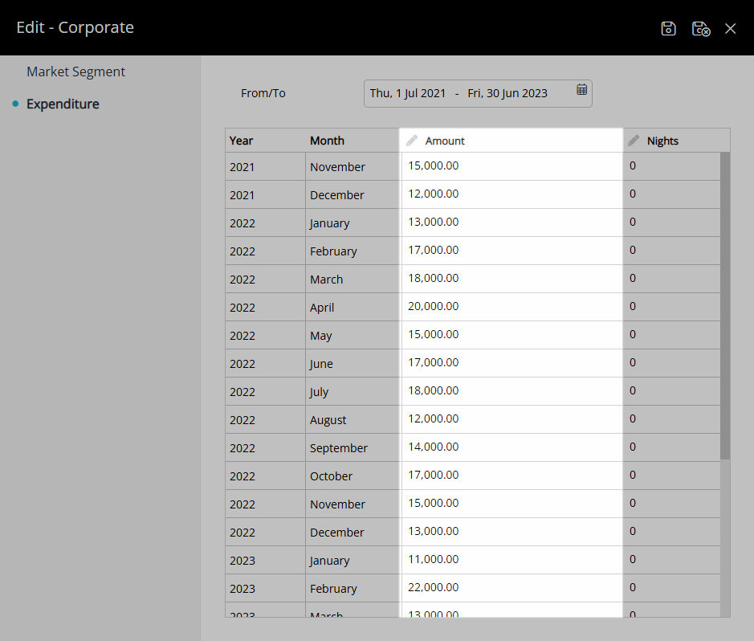The height and width of the screenshot is (641, 754).
Task: Edit amount for 2022 November
Action: tap(511, 504)
